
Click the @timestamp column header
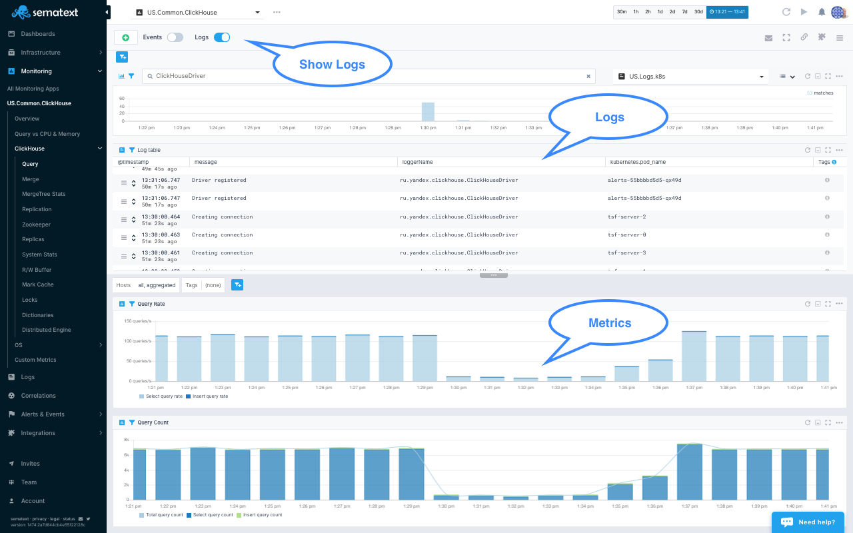(133, 162)
